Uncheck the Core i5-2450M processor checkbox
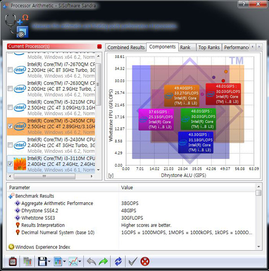 10,127
